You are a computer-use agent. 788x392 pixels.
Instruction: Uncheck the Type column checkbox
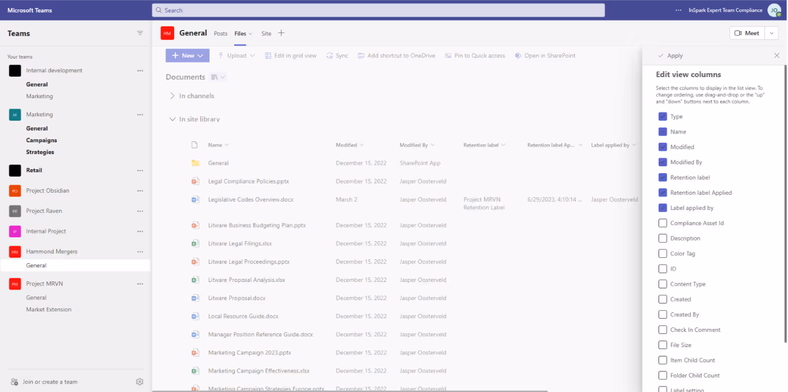pyautogui.click(x=663, y=117)
